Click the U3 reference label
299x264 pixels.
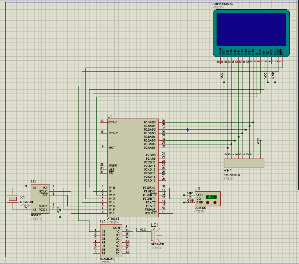(x=197, y=189)
